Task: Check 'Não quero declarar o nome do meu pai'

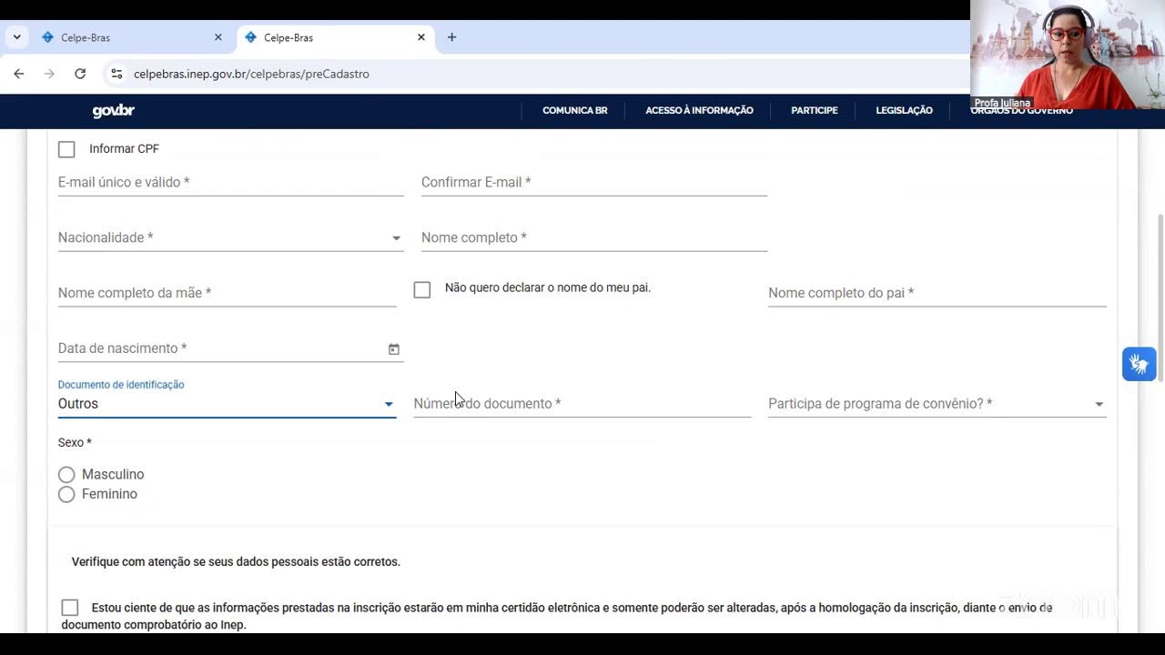Action: (x=422, y=289)
